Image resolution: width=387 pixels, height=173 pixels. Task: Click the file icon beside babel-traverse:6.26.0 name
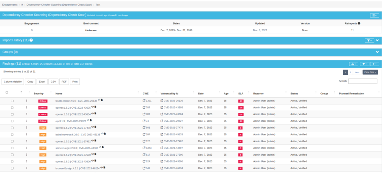(x=105, y=134)
